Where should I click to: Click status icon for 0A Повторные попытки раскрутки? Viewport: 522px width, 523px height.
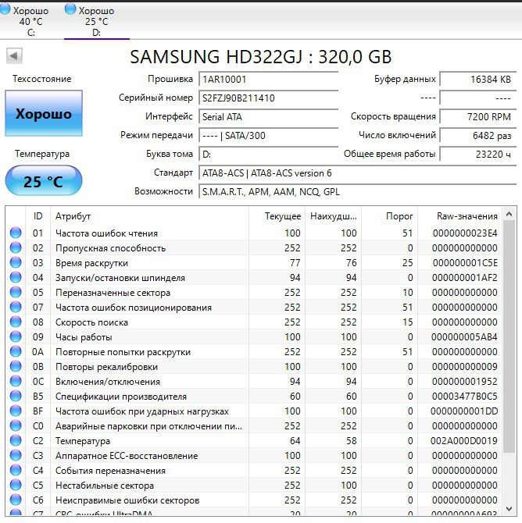point(16,351)
